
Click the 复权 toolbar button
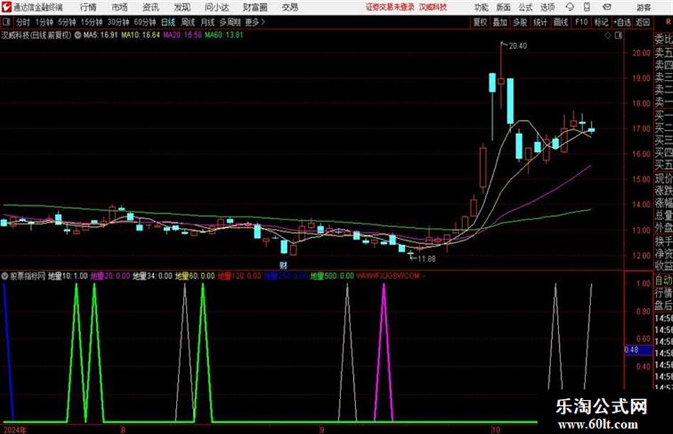pyautogui.click(x=480, y=22)
